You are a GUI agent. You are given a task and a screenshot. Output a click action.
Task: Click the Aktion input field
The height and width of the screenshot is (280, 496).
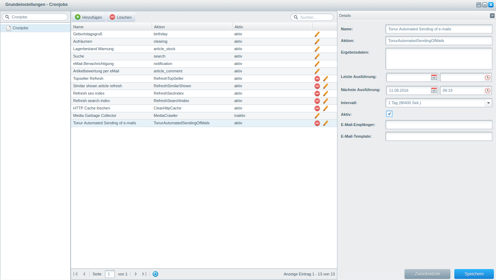(439, 41)
